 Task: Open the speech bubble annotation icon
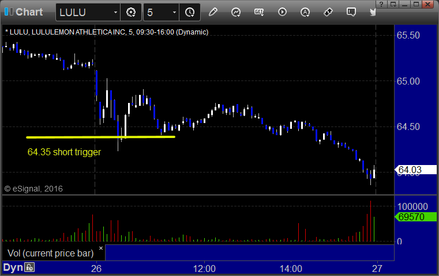pos(351,12)
